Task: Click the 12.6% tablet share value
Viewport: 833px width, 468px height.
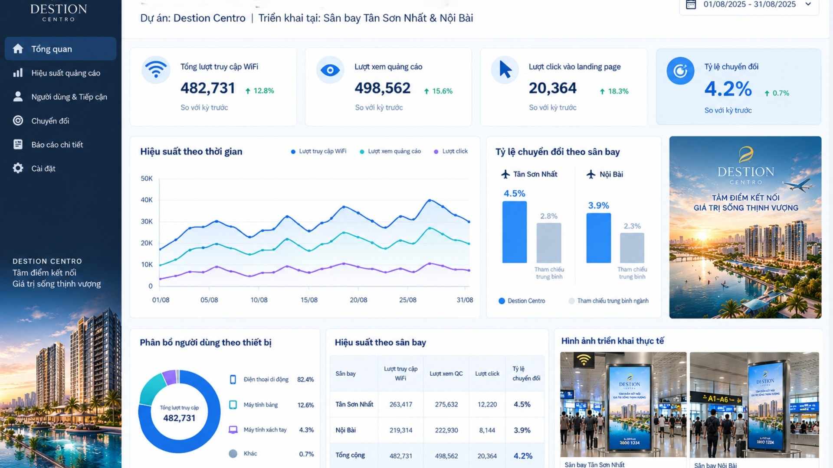Action: (305, 405)
